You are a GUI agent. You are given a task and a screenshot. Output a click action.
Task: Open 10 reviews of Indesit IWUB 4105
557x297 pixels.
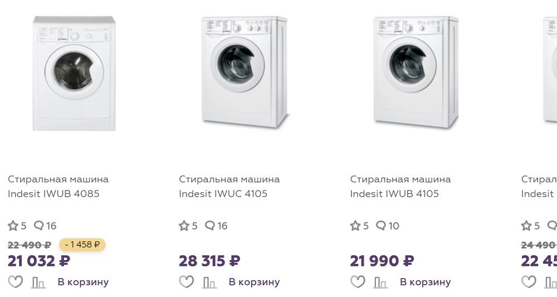[388, 226]
